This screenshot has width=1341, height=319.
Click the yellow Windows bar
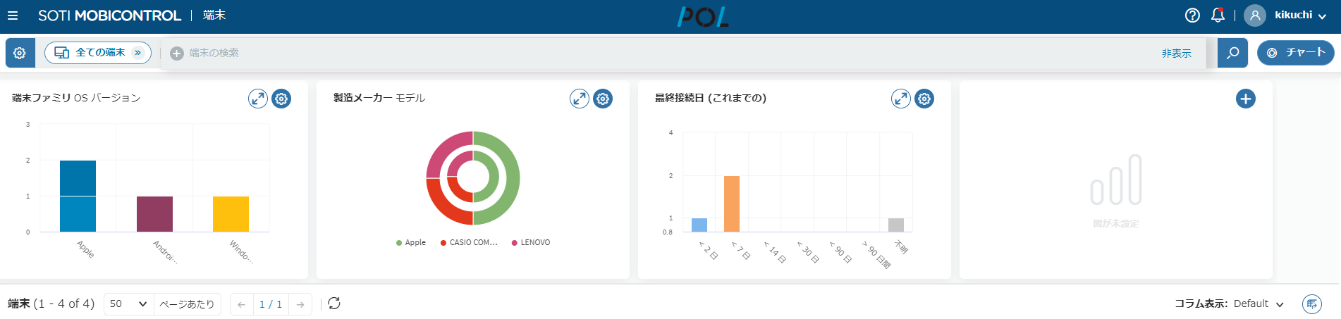(x=231, y=214)
